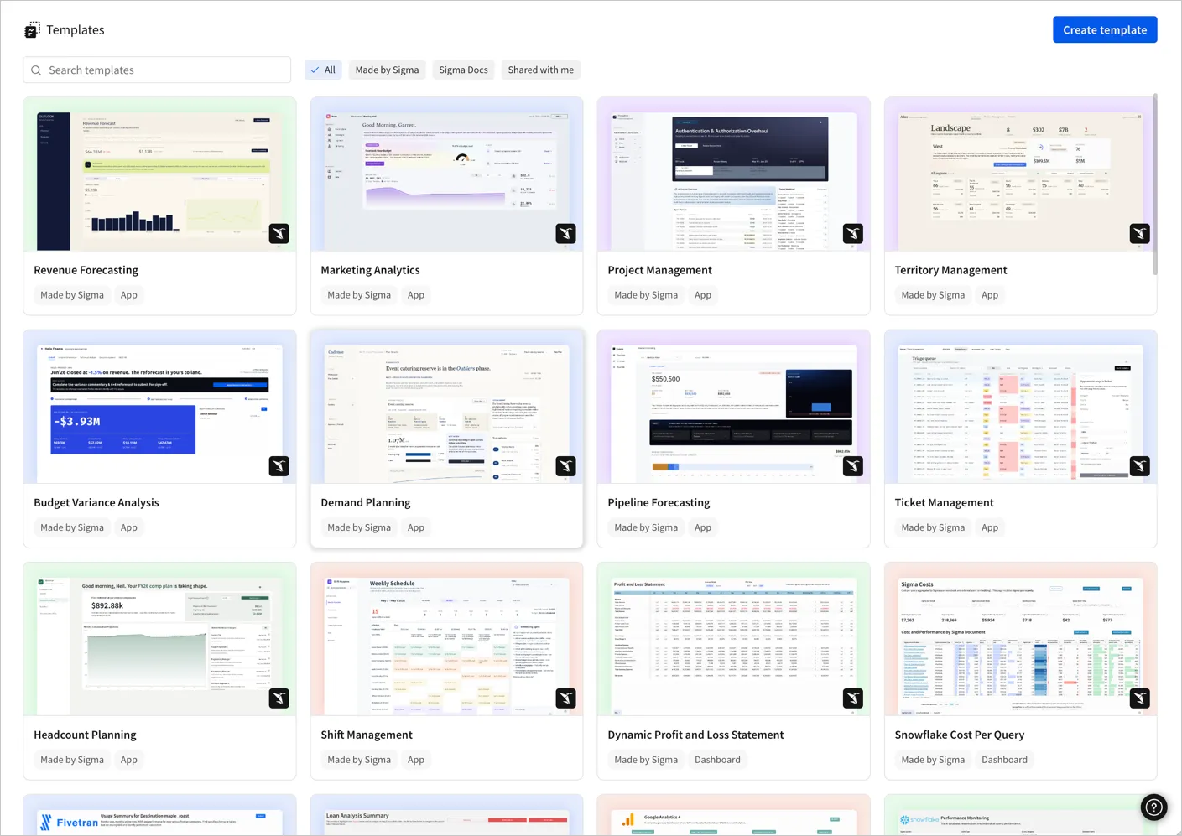Click Sigma badge on Ticket Management thumbnail
The height and width of the screenshot is (836, 1182).
[1140, 465]
